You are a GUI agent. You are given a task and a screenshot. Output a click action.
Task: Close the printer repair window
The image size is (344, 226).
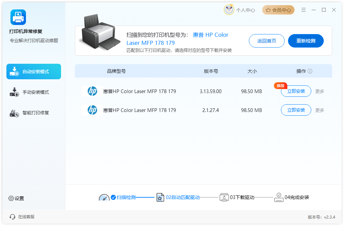click(334, 10)
